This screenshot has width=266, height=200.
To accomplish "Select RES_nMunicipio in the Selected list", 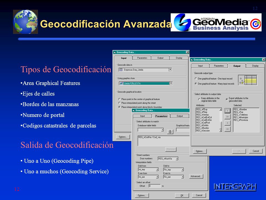I will click(241, 117).
